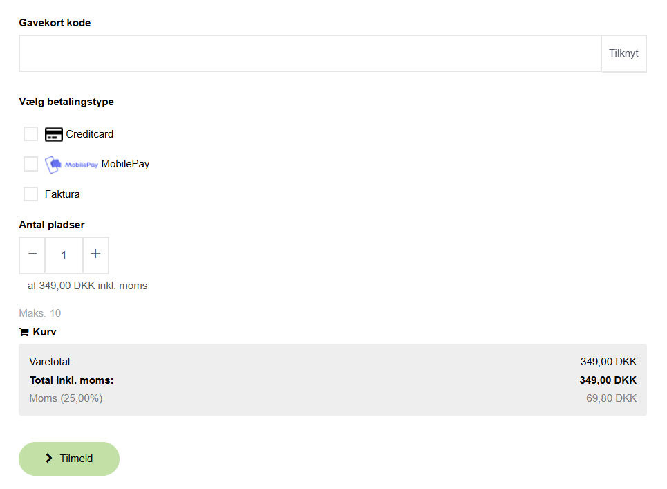Click the plus icon to increase Antal pladser

coord(95,255)
